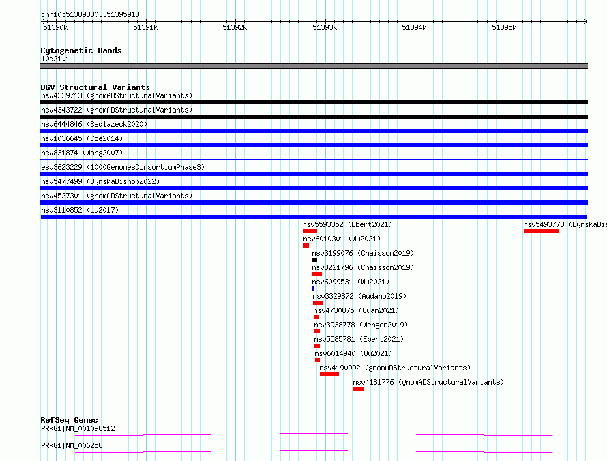Click the 51394k ruler tick label

pyautogui.click(x=414, y=27)
